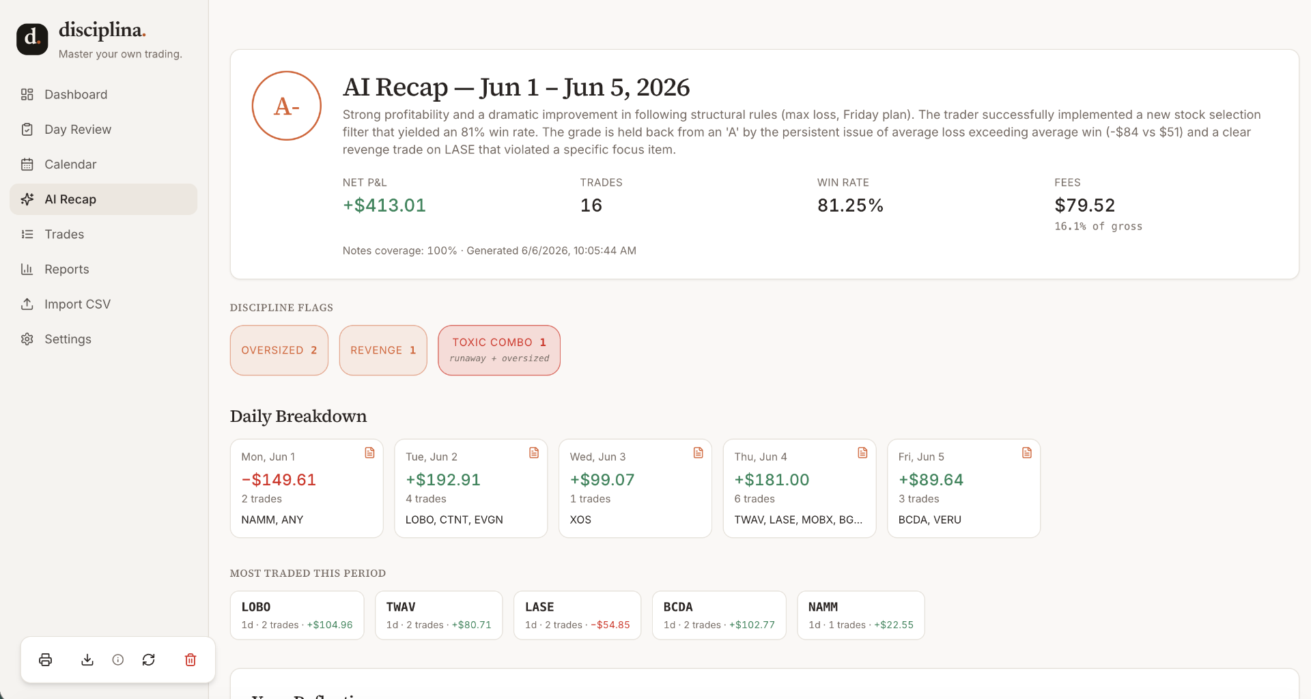Delete this recap with trash icon
The image size is (1311, 699).
(x=191, y=659)
